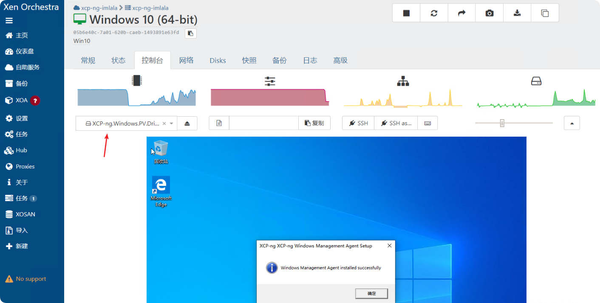Open the 备份 tab
Image resolution: width=600 pixels, height=303 pixels.
[x=280, y=60]
